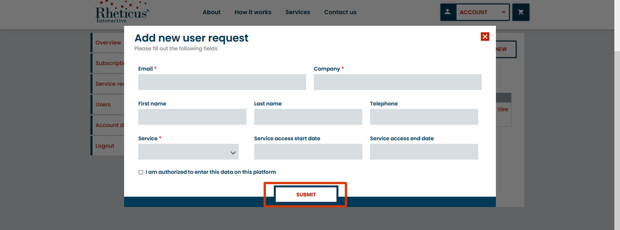Open the ACCOUNT dropdown
Screen dimensions: 620x230
482,12
